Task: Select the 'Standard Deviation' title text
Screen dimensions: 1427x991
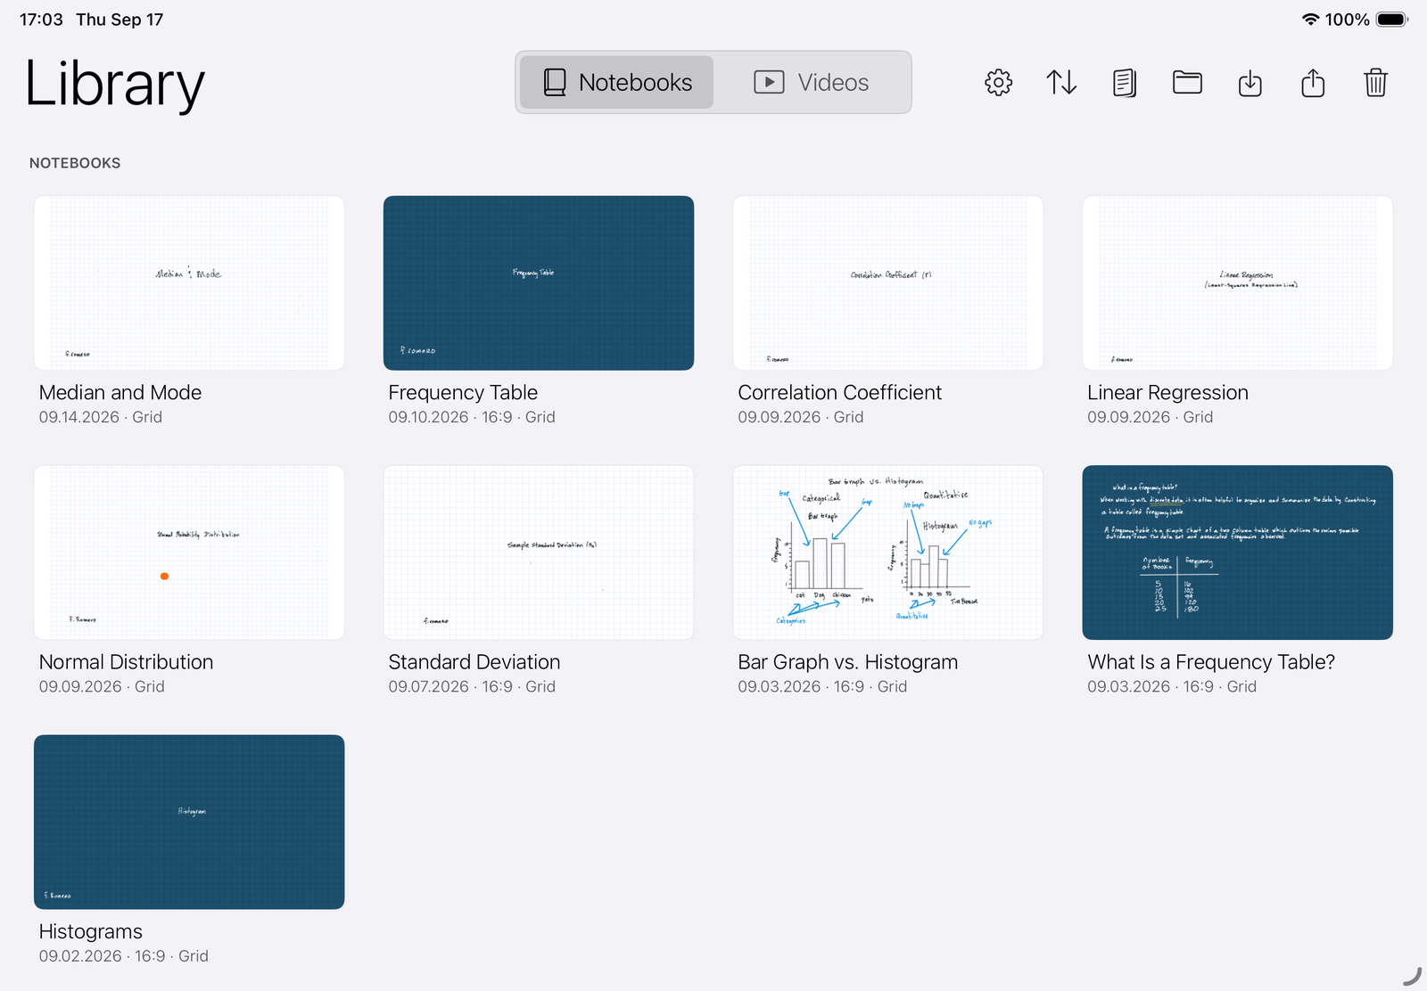Action: coord(474,662)
